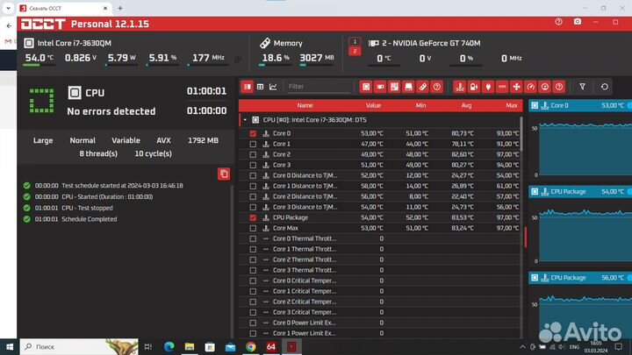Open the notification center in the taskbar
The height and width of the screenshot is (355, 632).
point(618,346)
